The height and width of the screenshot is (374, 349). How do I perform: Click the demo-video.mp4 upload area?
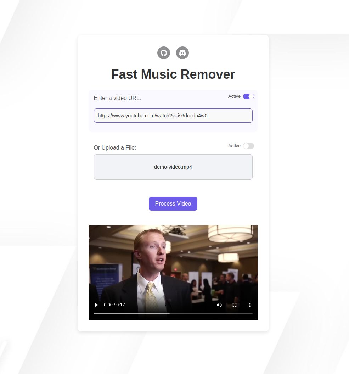coord(173,167)
